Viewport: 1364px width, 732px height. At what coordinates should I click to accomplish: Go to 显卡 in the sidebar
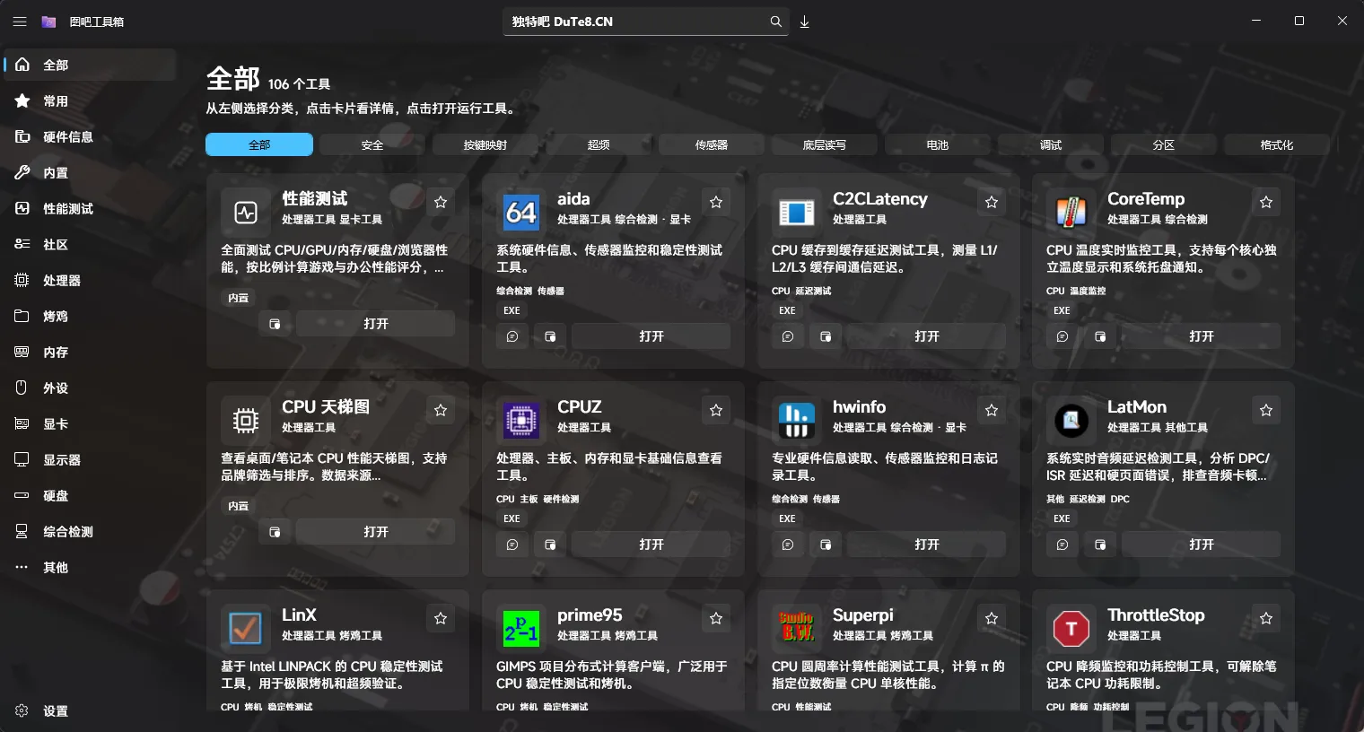coord(90,424)
